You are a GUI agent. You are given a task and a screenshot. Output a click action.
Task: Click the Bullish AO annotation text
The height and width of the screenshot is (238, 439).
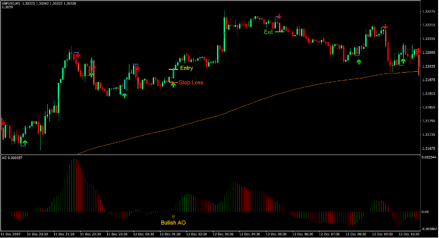(x=173, y=223)
